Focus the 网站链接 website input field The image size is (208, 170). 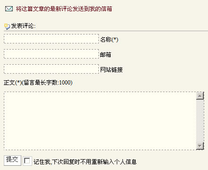tap(52, 69)
